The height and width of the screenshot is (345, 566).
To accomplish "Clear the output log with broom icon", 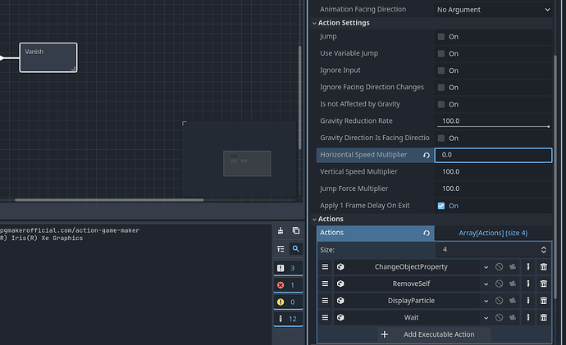I will point(281,231).
